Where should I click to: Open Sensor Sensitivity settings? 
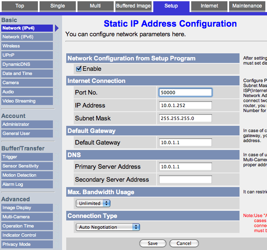tap(27, 166)
